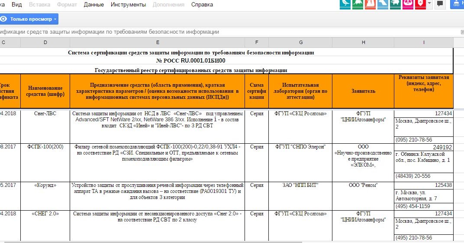Select the 125438 index cell
Viewport: 464px width, 243px height.
(x=424, y=186)
